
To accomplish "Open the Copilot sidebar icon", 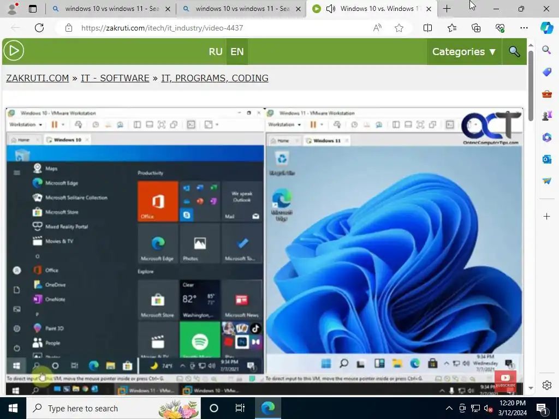I will coord(546,28).
